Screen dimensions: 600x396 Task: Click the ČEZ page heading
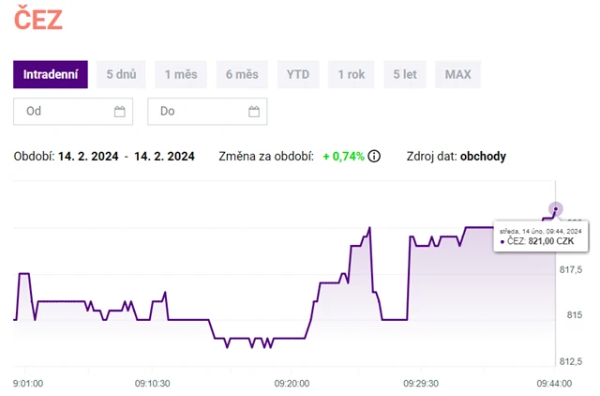coord(38,21)
